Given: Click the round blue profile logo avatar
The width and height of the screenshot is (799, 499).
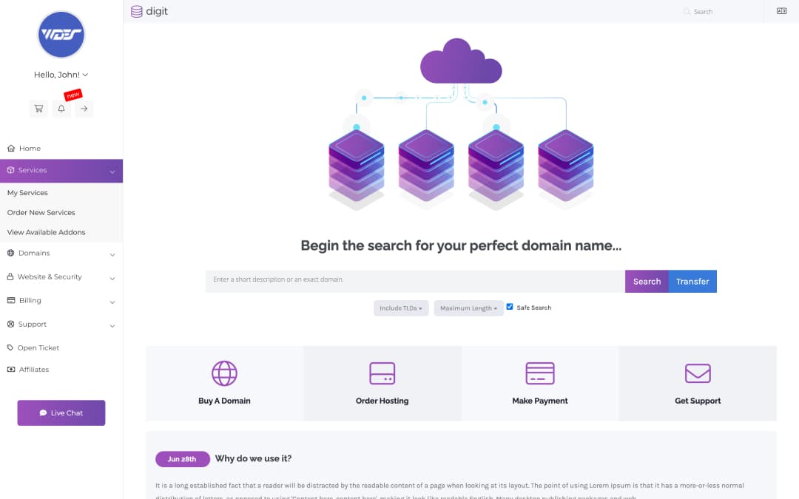Looking at the screenshot, I should 61,35.
